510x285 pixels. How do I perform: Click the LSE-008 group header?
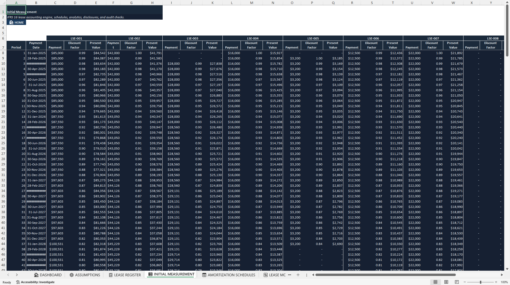(x=484, y=38)
